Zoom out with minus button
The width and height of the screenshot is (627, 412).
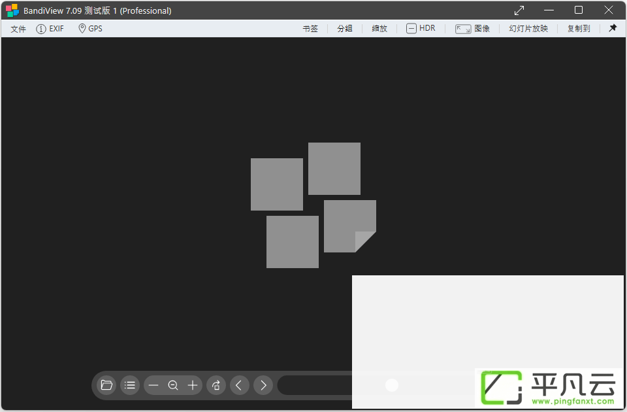tap(153, 385)
